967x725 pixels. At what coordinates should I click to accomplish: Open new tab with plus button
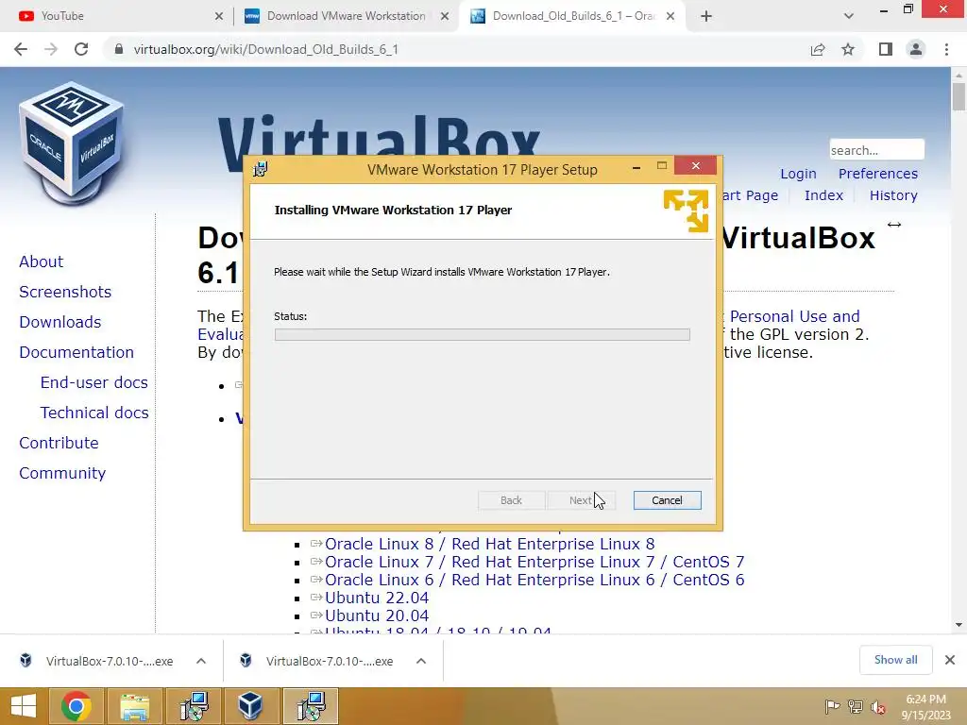click(706, 16)
